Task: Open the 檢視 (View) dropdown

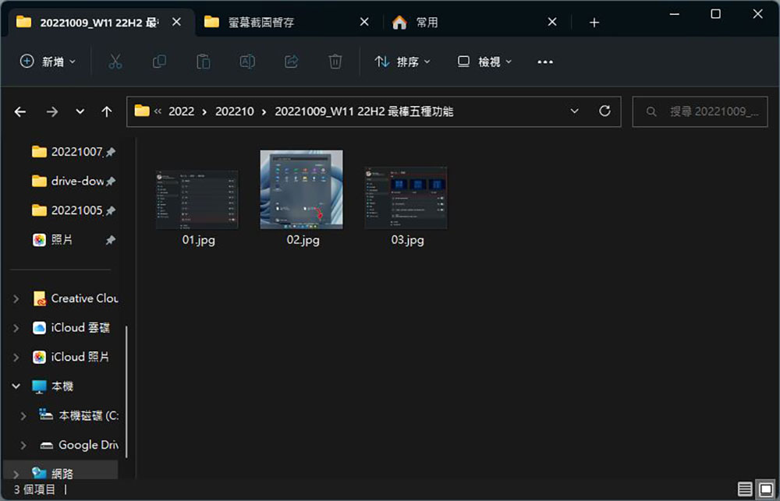Action: tap(484, 62)
